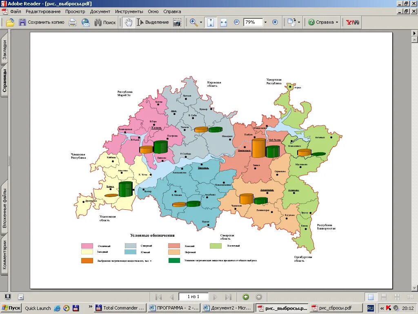
Task: Open the Документ menu
Action: tap(100, 11)
